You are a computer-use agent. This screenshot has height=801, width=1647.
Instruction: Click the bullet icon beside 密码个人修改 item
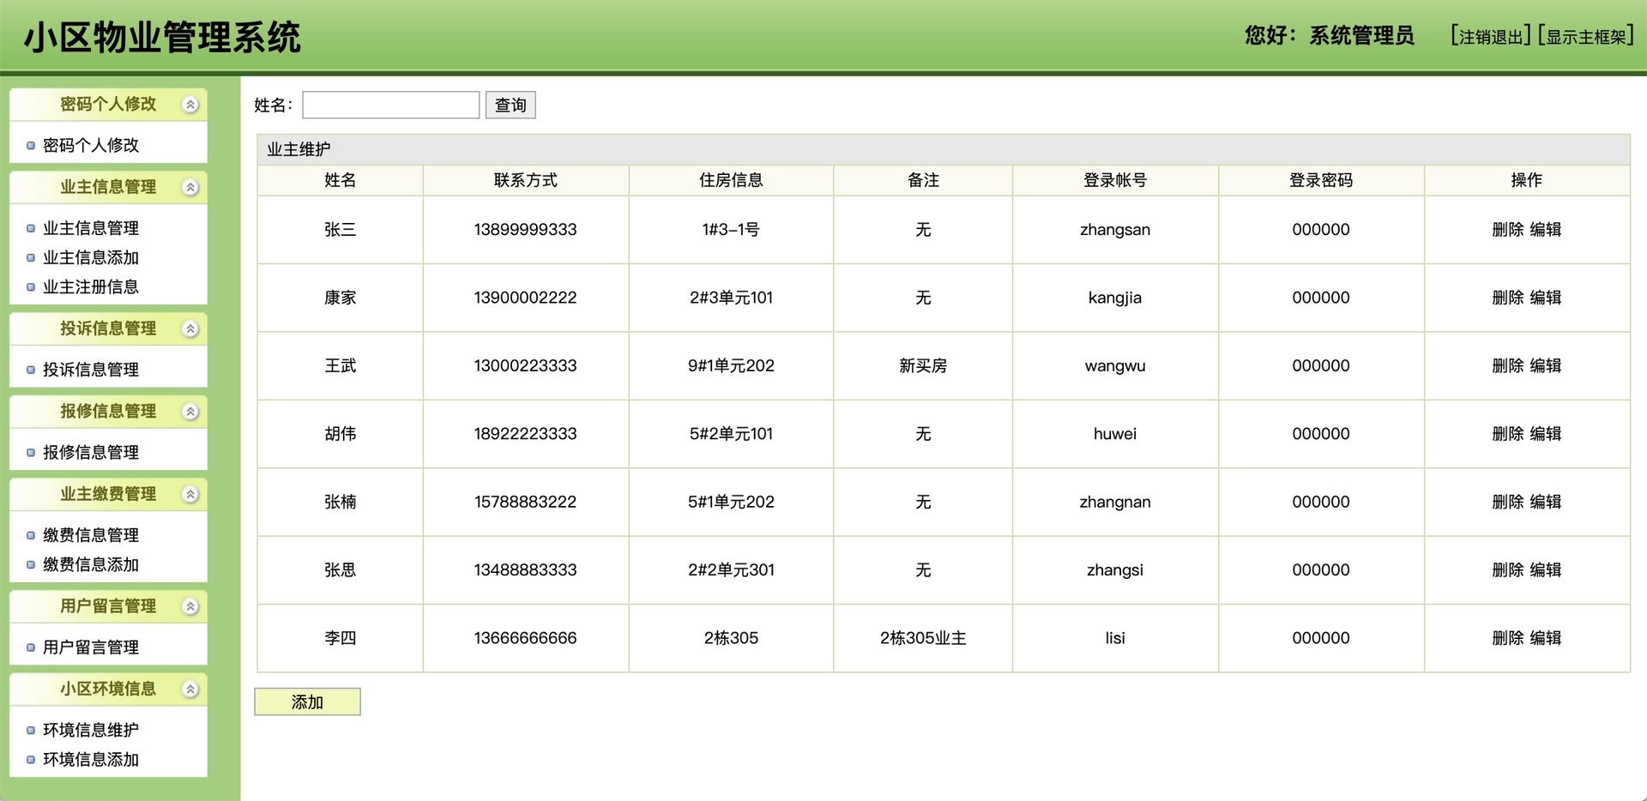click(29, 144)
